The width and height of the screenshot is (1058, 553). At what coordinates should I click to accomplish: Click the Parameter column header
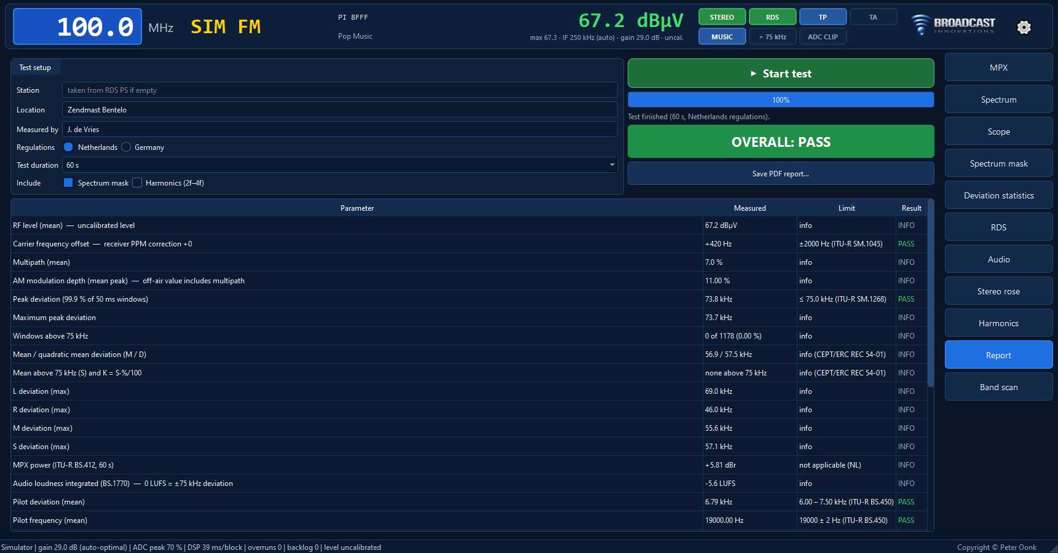[357, 208]
